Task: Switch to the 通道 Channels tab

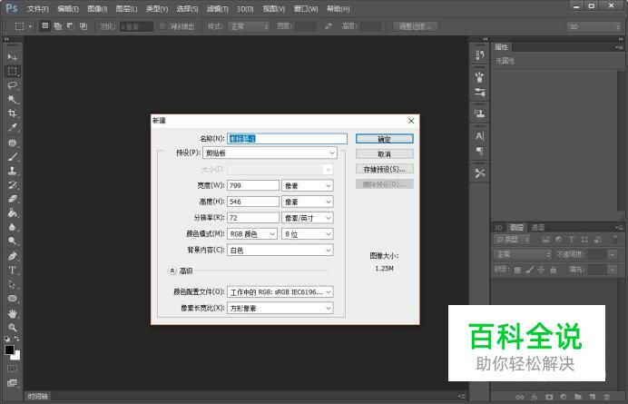Action: click(538, 227)
